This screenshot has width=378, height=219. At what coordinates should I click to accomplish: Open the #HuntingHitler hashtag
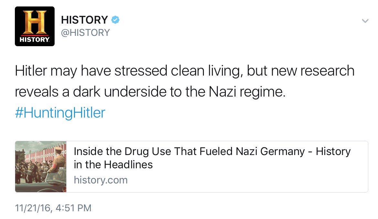[x=60, y=113]
